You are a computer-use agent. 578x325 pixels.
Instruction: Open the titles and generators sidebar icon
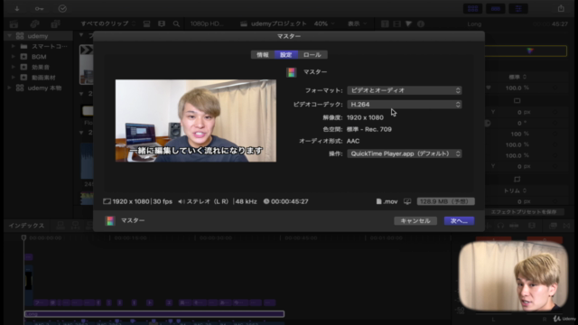pyautogui.click(x=56, y=24)
